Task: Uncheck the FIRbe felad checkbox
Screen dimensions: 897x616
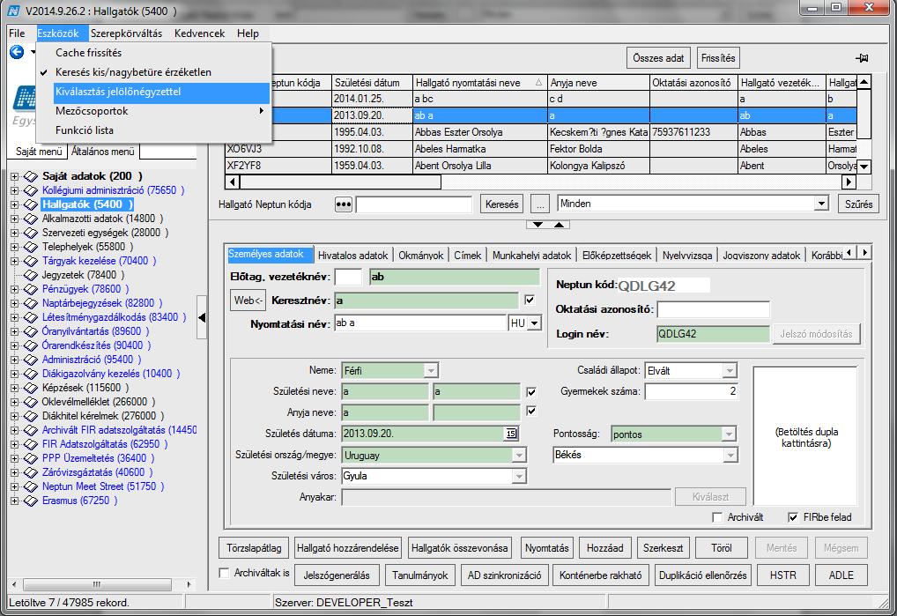Action: click(x=793, y=517)
